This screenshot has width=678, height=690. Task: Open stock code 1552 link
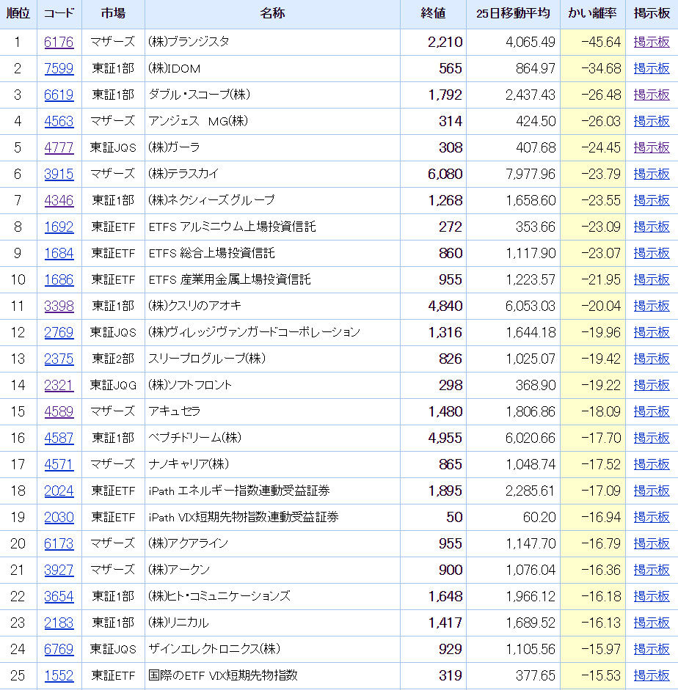(59, 676)
